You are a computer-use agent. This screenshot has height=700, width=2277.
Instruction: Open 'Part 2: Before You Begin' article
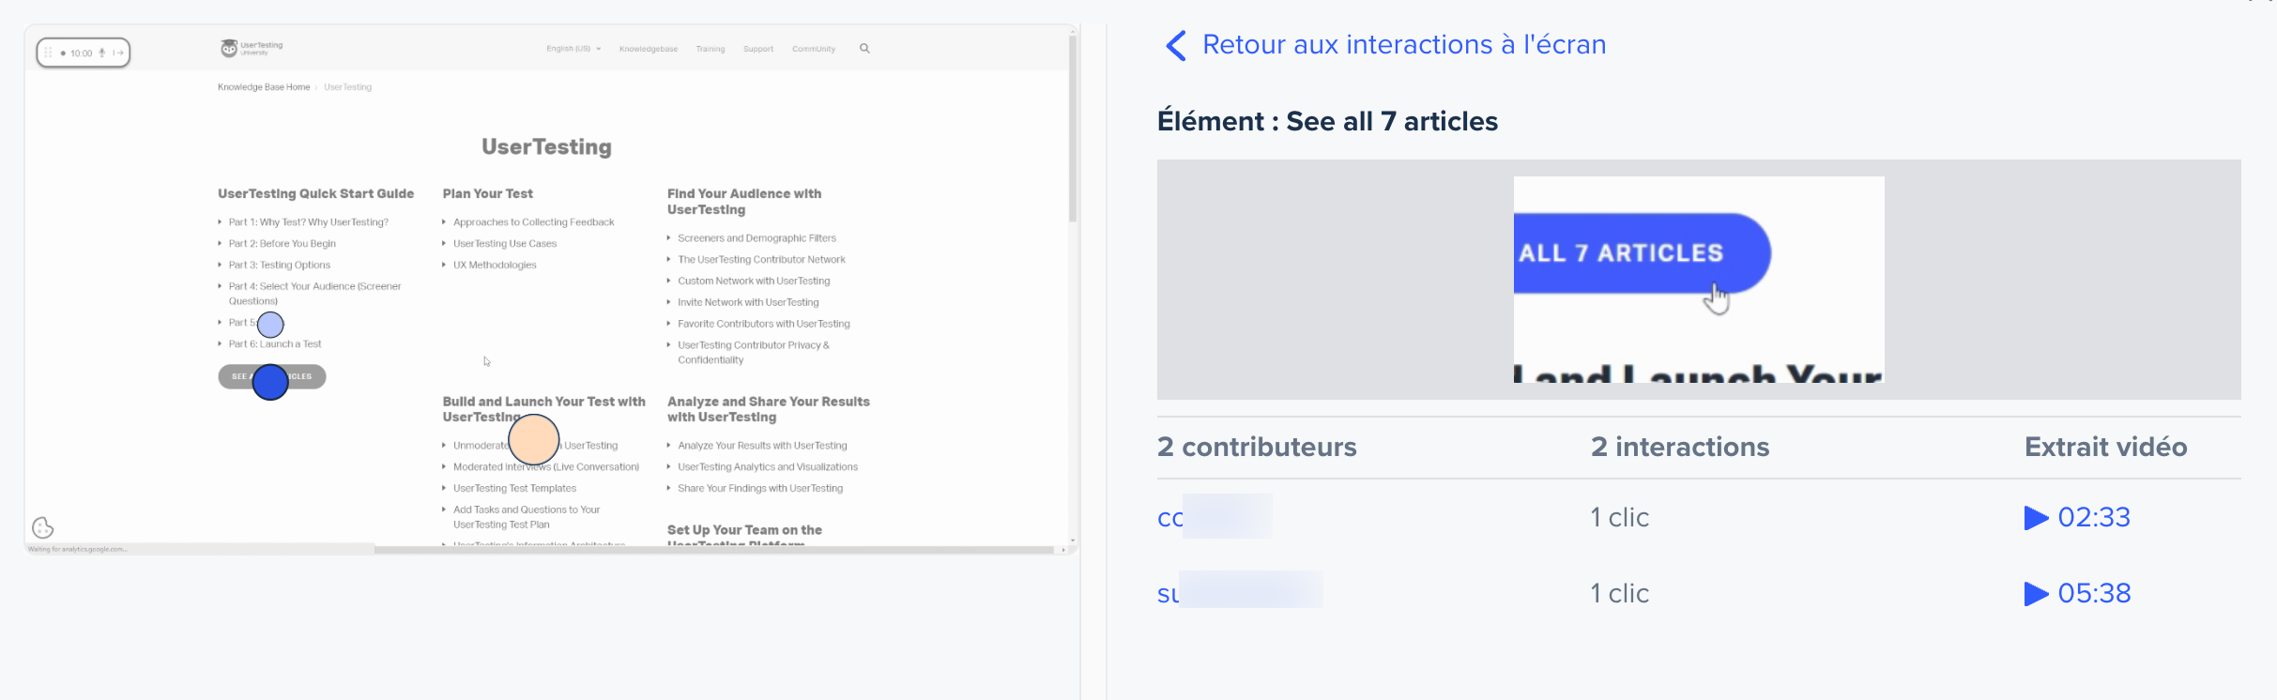(283, 244)
